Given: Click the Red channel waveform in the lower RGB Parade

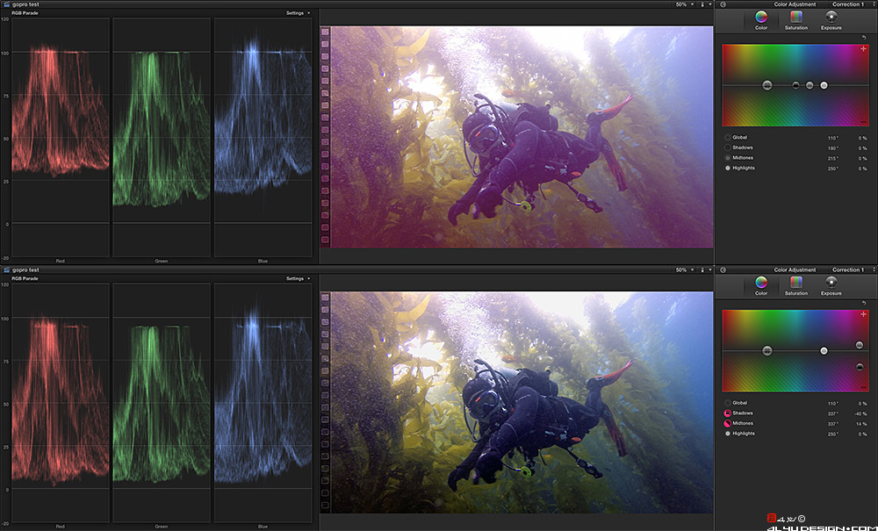Looking at the screenshot, I should click(61, 403).
